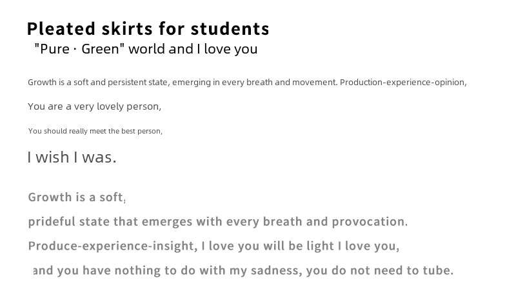516x298 pixels.
Task: Click the line starting "Produce-experience-insight"
Action: (214, 246)
